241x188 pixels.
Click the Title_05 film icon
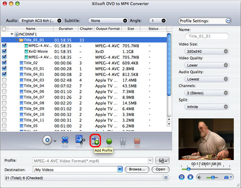click(x=21, y=126)
